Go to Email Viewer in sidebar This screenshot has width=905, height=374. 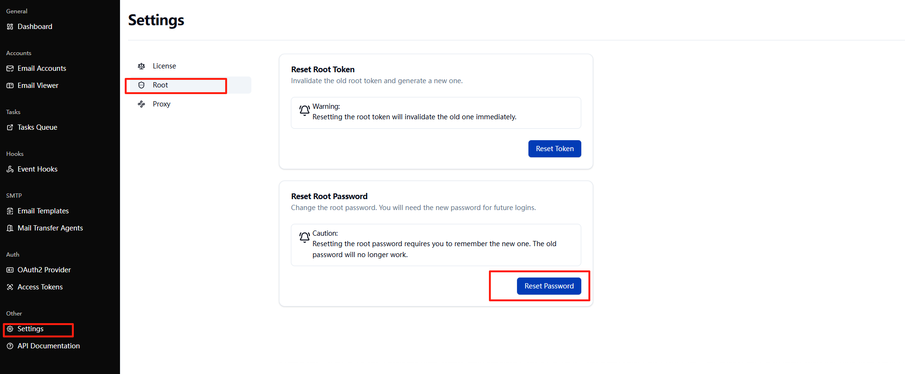(x=38, y=86)
